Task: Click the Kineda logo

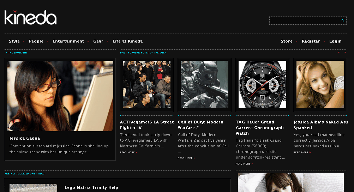Action: tap(30, 17)
